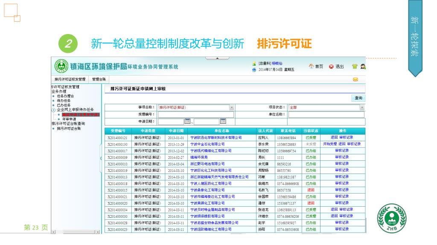Select highlighted red 新证申请 tree item

(x=81, y=114)
